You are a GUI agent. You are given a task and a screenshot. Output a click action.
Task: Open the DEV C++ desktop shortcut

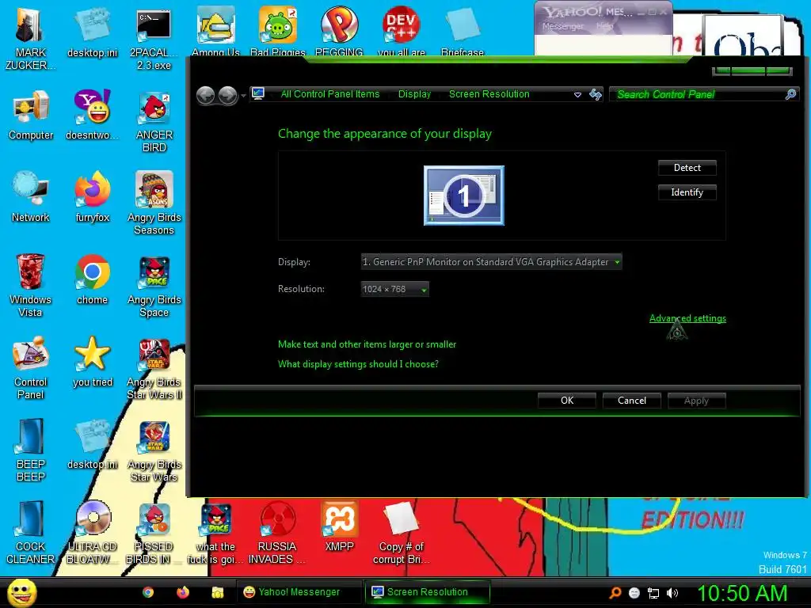[x=402, y=31]
